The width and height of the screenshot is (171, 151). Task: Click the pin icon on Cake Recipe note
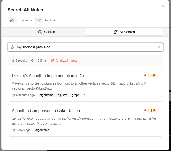(145, 111)
